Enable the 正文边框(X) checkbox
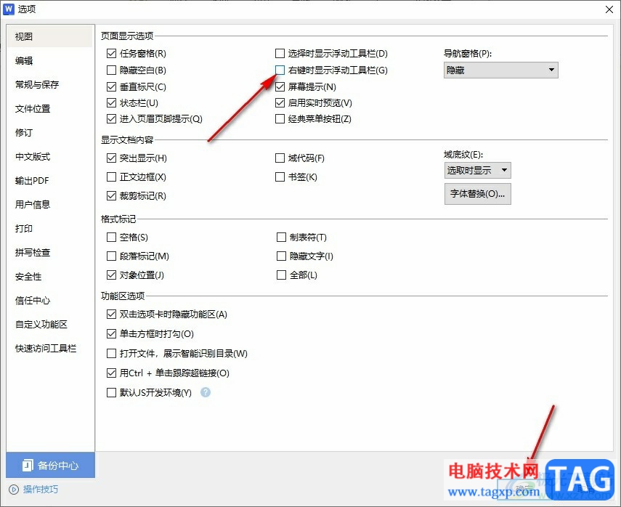This screenshot has width=621, height=507. (x=111, y=177)
